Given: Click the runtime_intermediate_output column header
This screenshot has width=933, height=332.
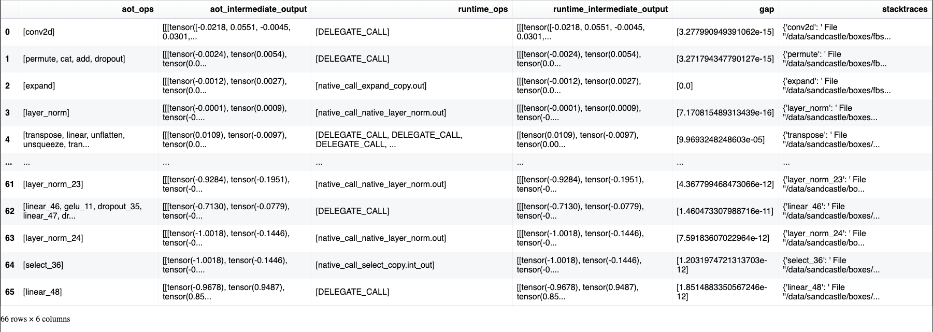Looking at the screenshot, I should click(x=610, y=9).
